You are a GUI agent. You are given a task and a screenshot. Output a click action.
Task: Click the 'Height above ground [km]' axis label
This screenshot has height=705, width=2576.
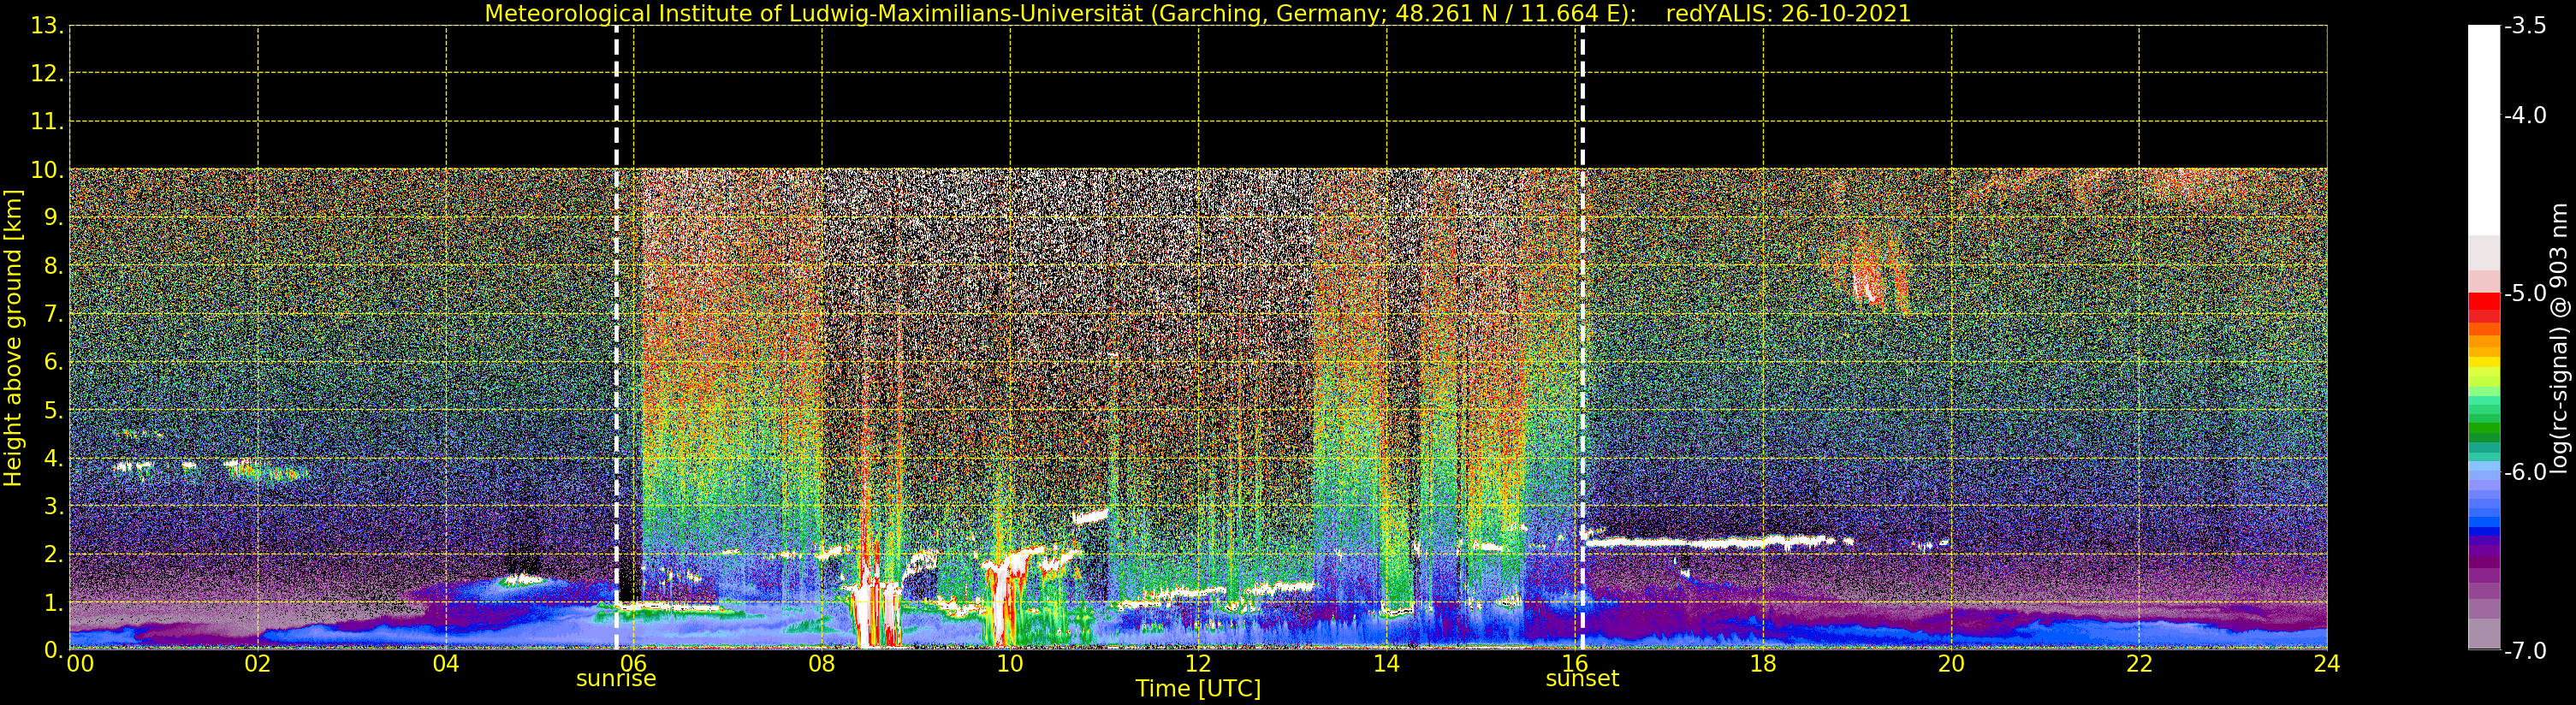click(13, 338)
